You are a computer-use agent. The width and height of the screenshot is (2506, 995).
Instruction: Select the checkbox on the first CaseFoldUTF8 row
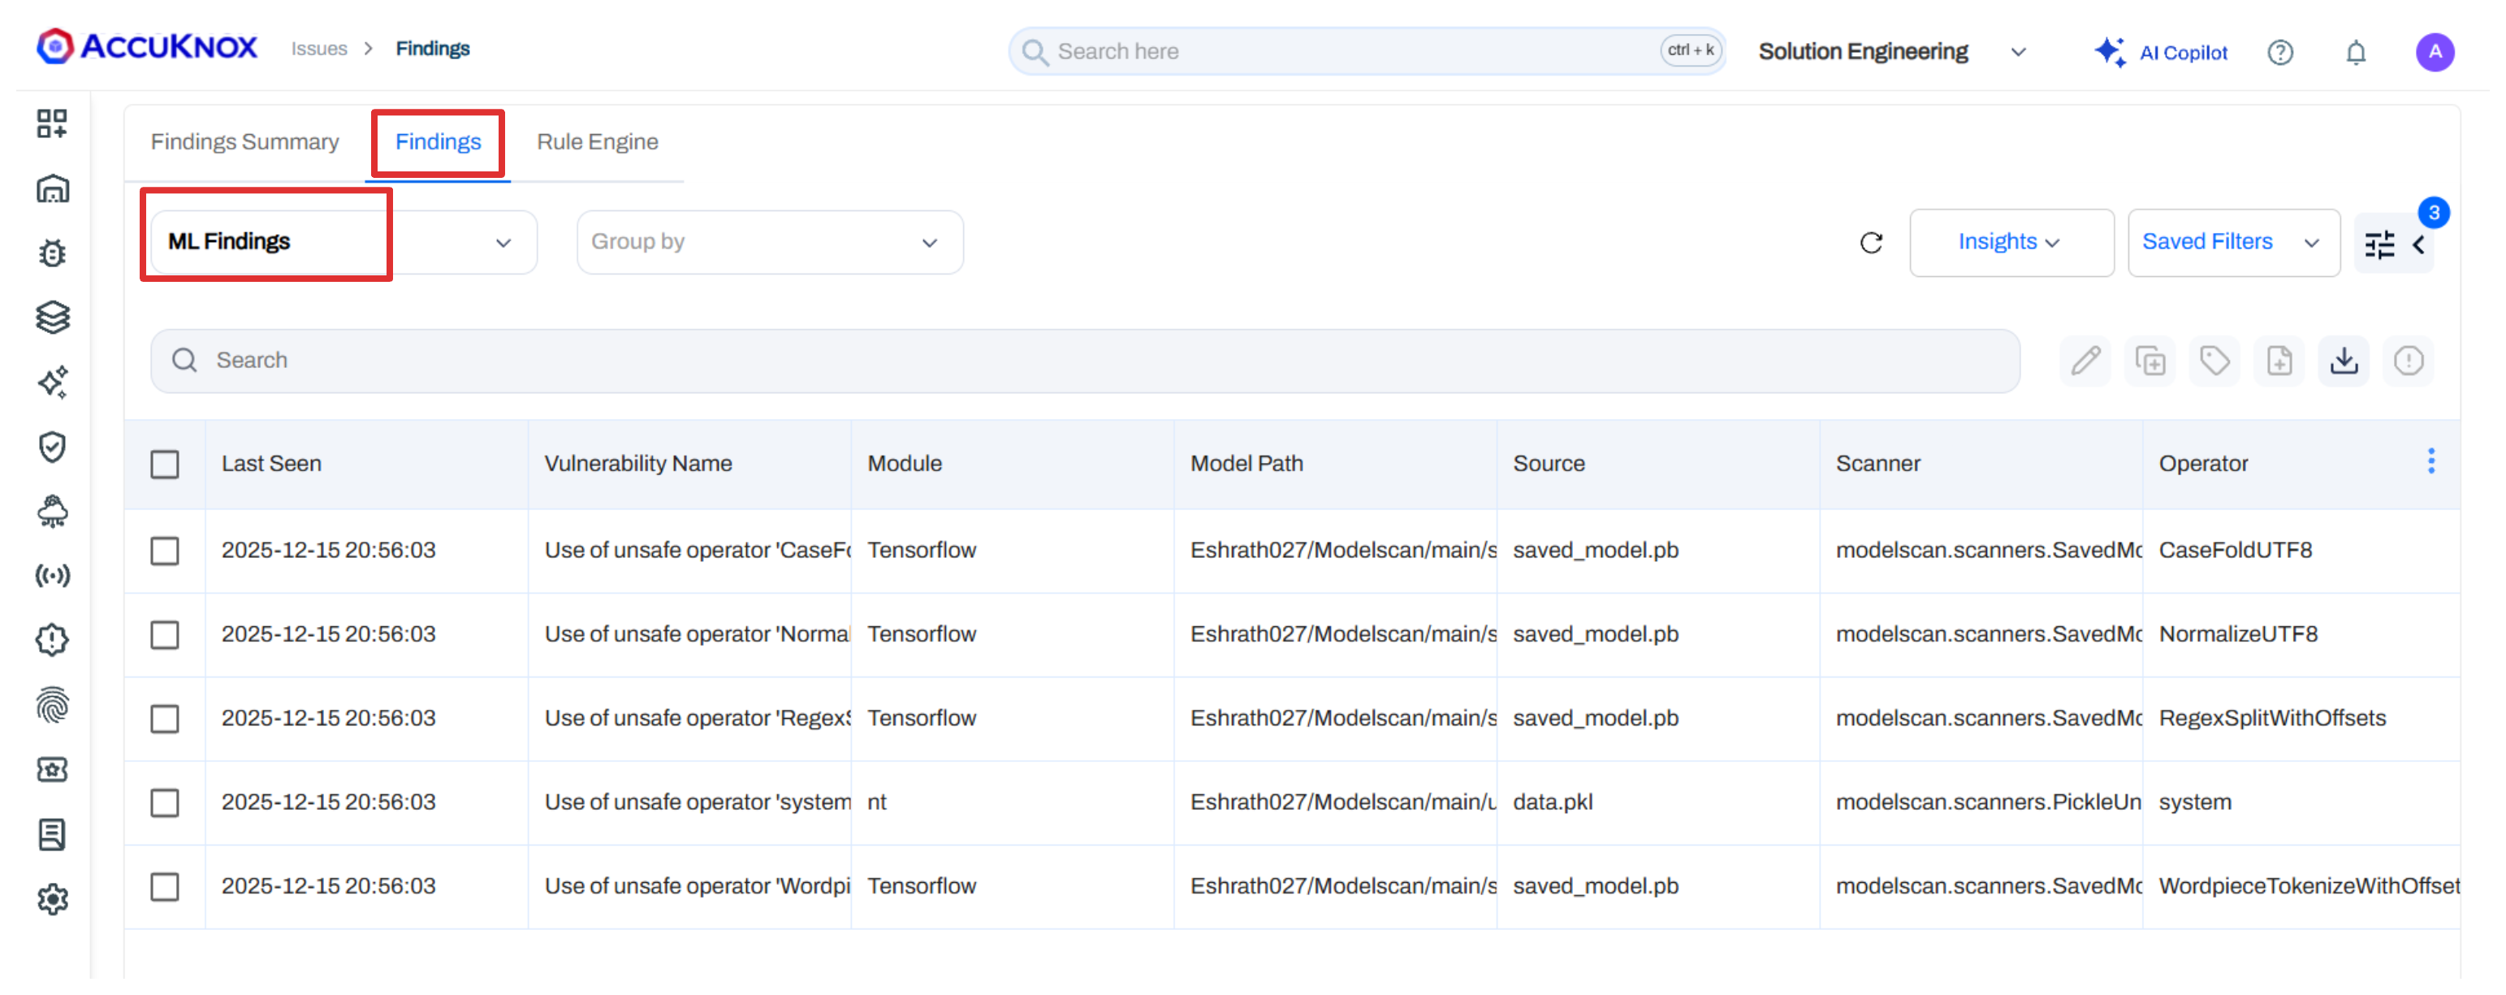166,551
